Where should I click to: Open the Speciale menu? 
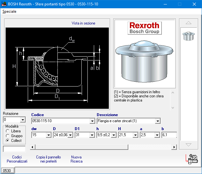click(x=9, y=11)
